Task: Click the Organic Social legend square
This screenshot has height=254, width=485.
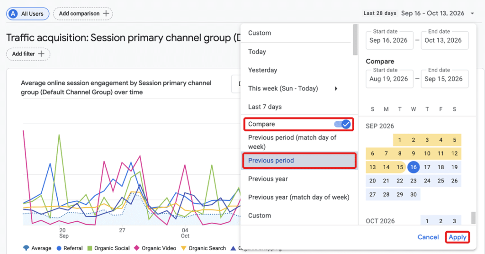Action: (90, 248)
